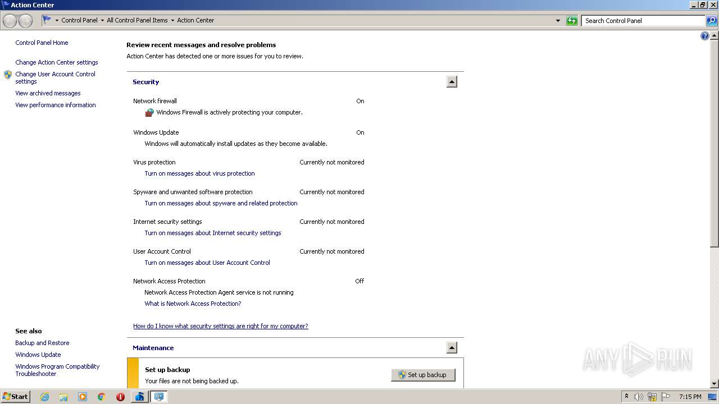Click the Network firewall label

(x=155, y=101)
